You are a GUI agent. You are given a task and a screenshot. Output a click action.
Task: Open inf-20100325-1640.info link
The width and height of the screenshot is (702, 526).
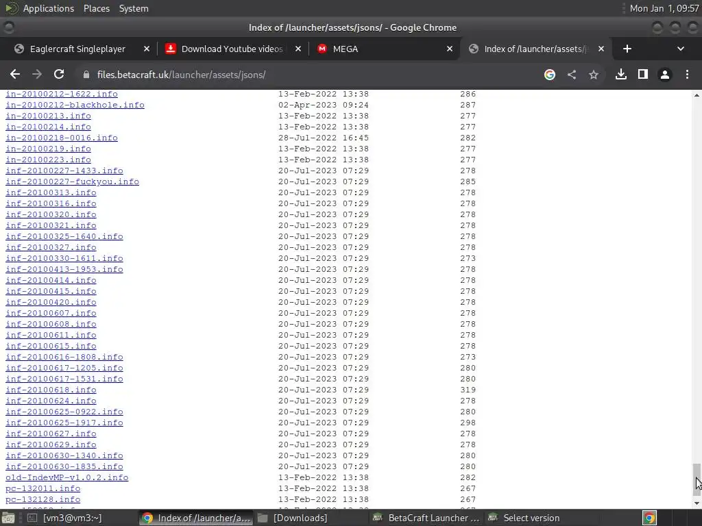[64, 236]
